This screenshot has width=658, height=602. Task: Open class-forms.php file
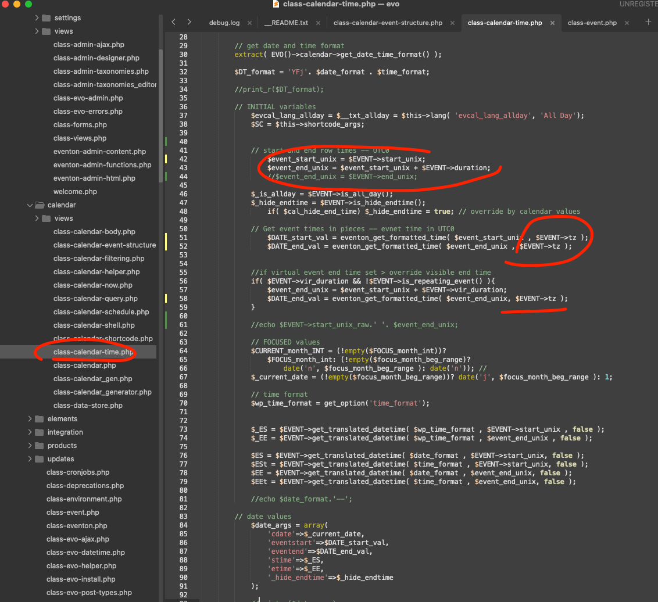coord(80,125)
